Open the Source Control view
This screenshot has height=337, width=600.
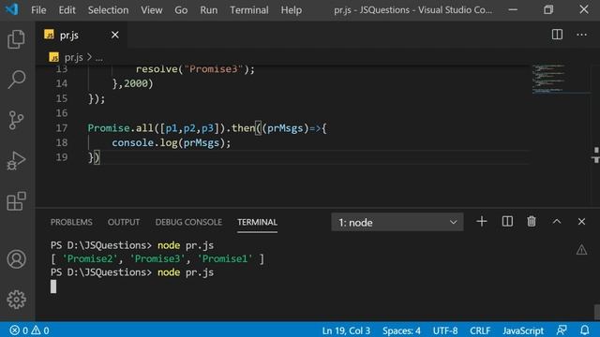pyautogui.click(x=16, y=121)
